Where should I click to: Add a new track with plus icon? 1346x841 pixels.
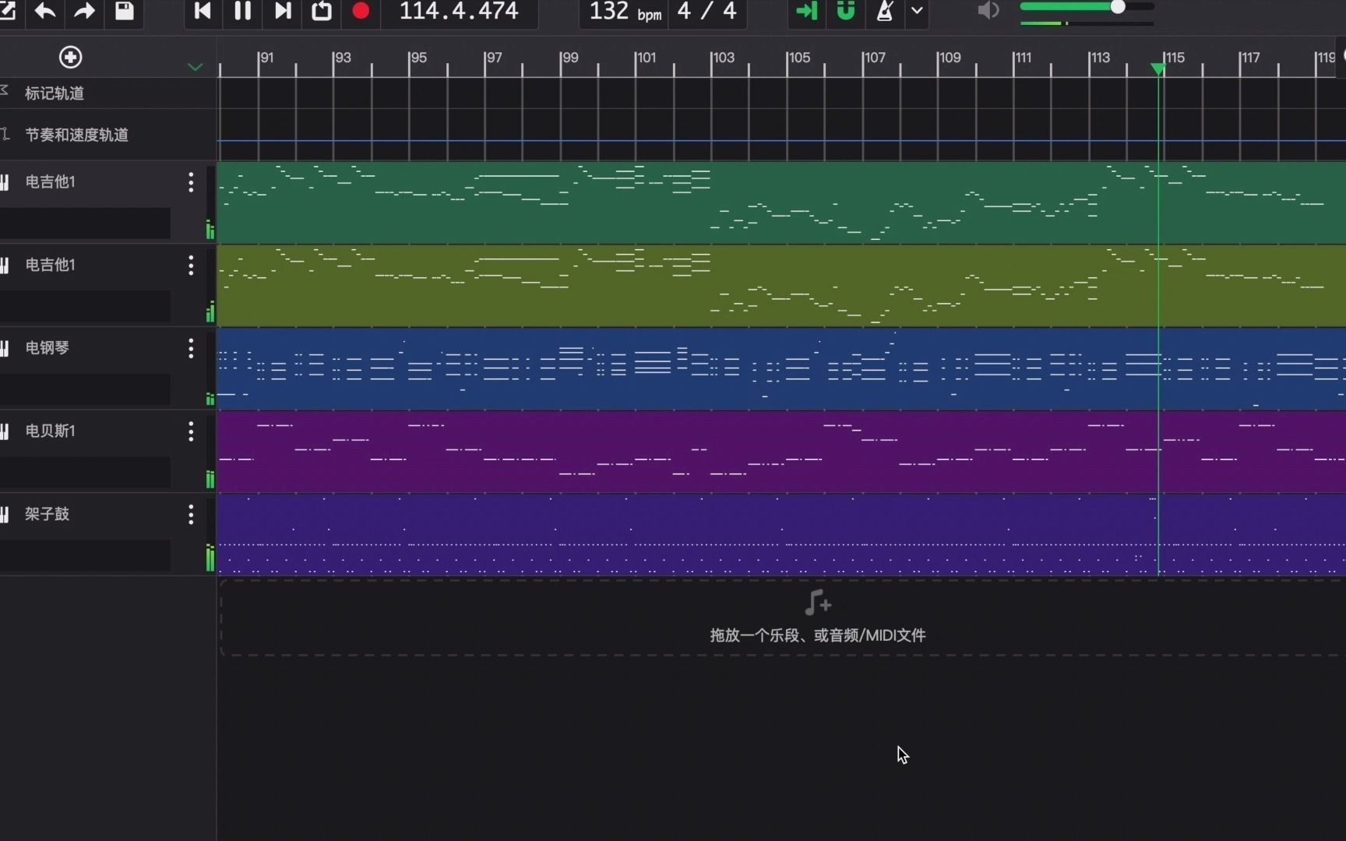(x=70, y=57)
